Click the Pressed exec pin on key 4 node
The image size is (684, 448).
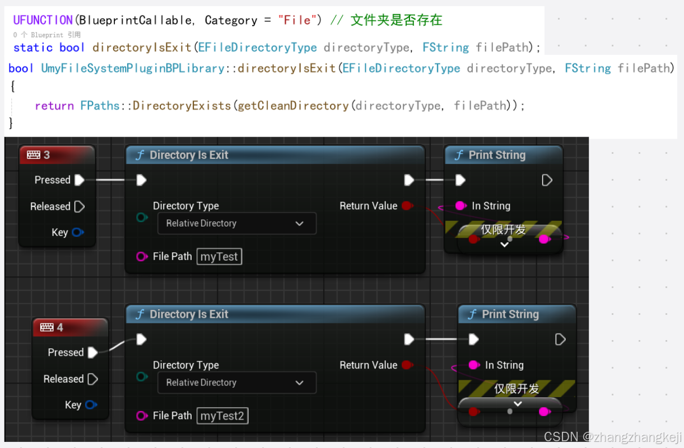point(93,352)
